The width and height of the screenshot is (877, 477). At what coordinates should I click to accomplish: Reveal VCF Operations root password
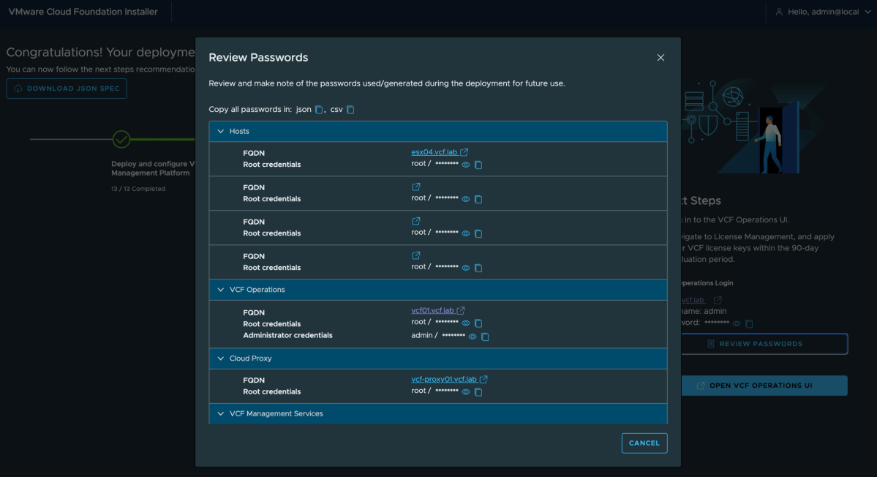pos(466,323)
